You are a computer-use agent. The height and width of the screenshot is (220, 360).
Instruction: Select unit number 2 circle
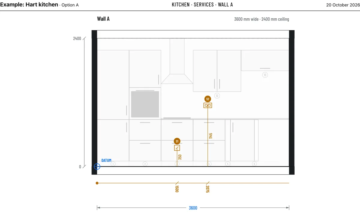point(145,164)
